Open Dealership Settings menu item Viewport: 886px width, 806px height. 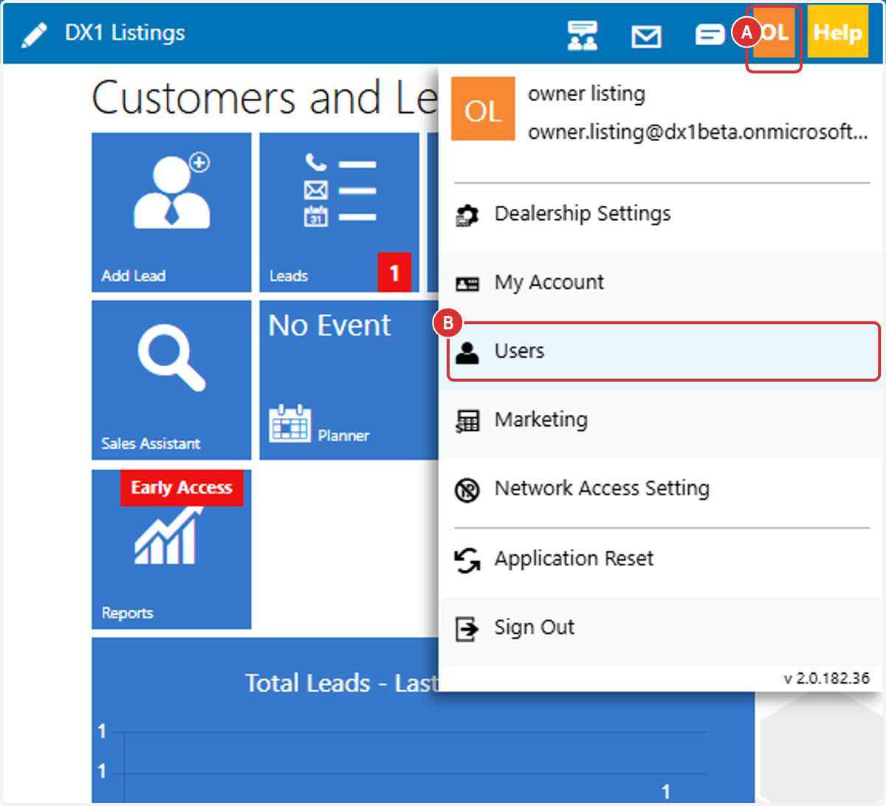[x=660, y=214]
